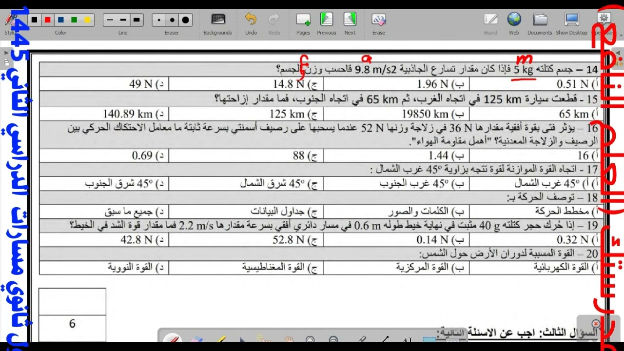Switch pen color to yellow
624x351 pixels.
(87, 20)
